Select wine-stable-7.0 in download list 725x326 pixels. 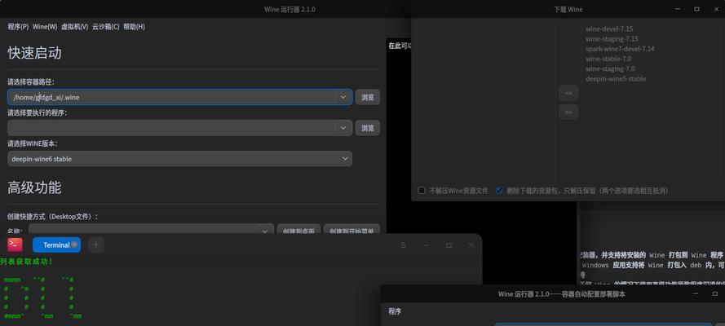point(608,59)
